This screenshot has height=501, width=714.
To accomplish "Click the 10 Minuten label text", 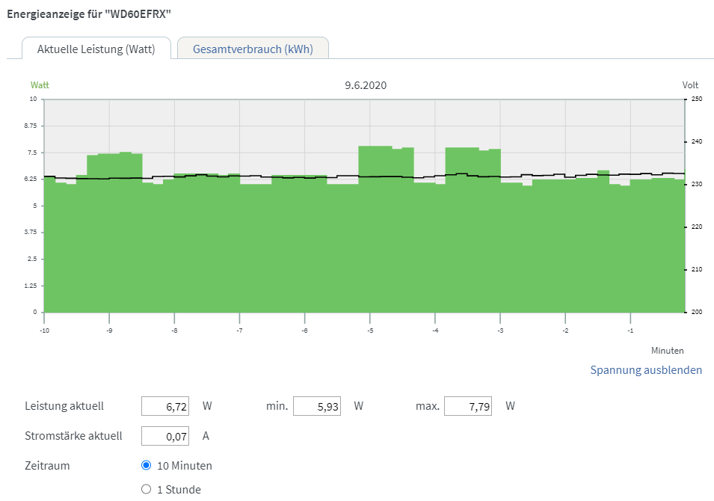I will (185, 466).
